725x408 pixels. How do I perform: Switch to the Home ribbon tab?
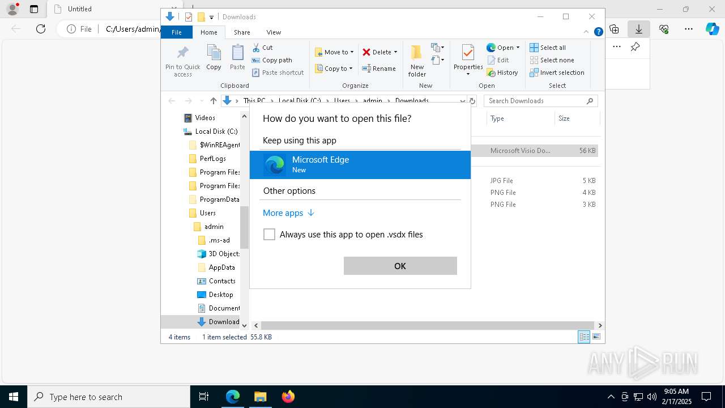208,32
